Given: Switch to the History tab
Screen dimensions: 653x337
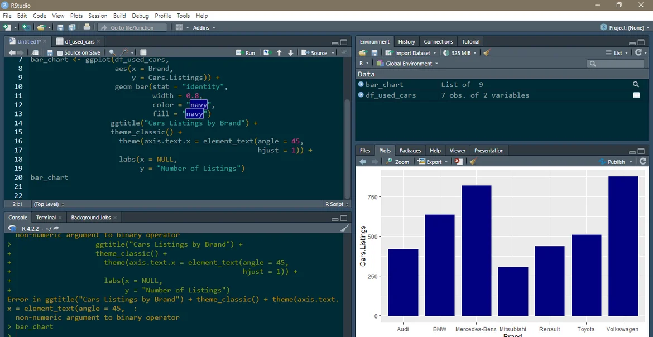Looking at the screenshot, I should click(406, 42).
